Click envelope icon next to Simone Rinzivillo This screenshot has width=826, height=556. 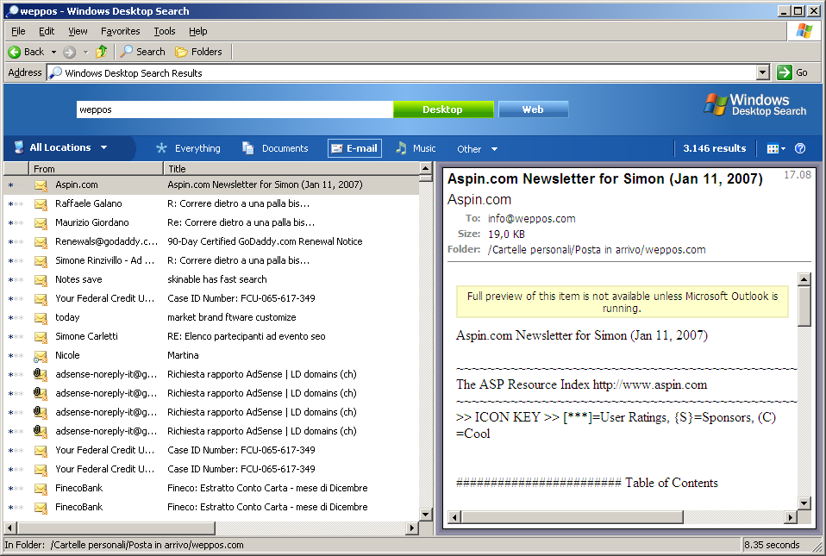(41, 260)
